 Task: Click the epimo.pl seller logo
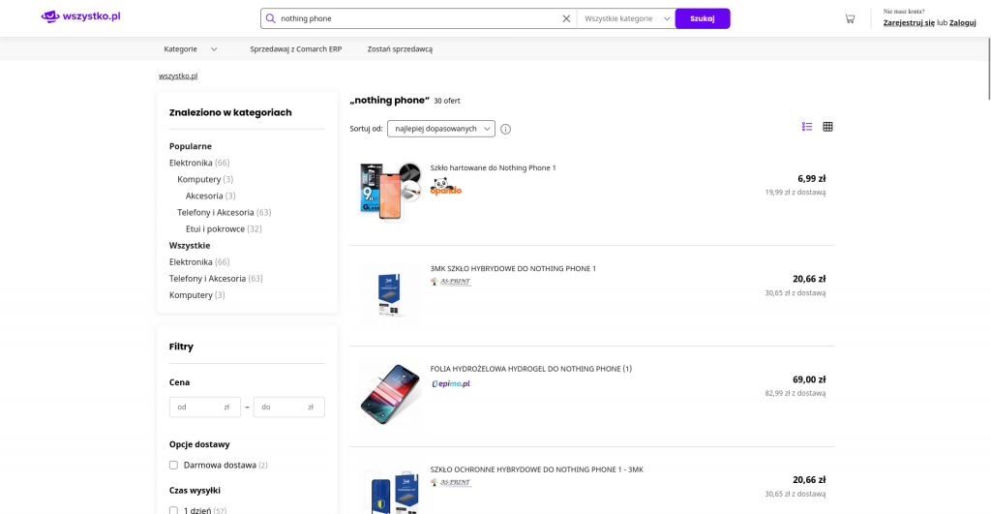pos(451,384)
